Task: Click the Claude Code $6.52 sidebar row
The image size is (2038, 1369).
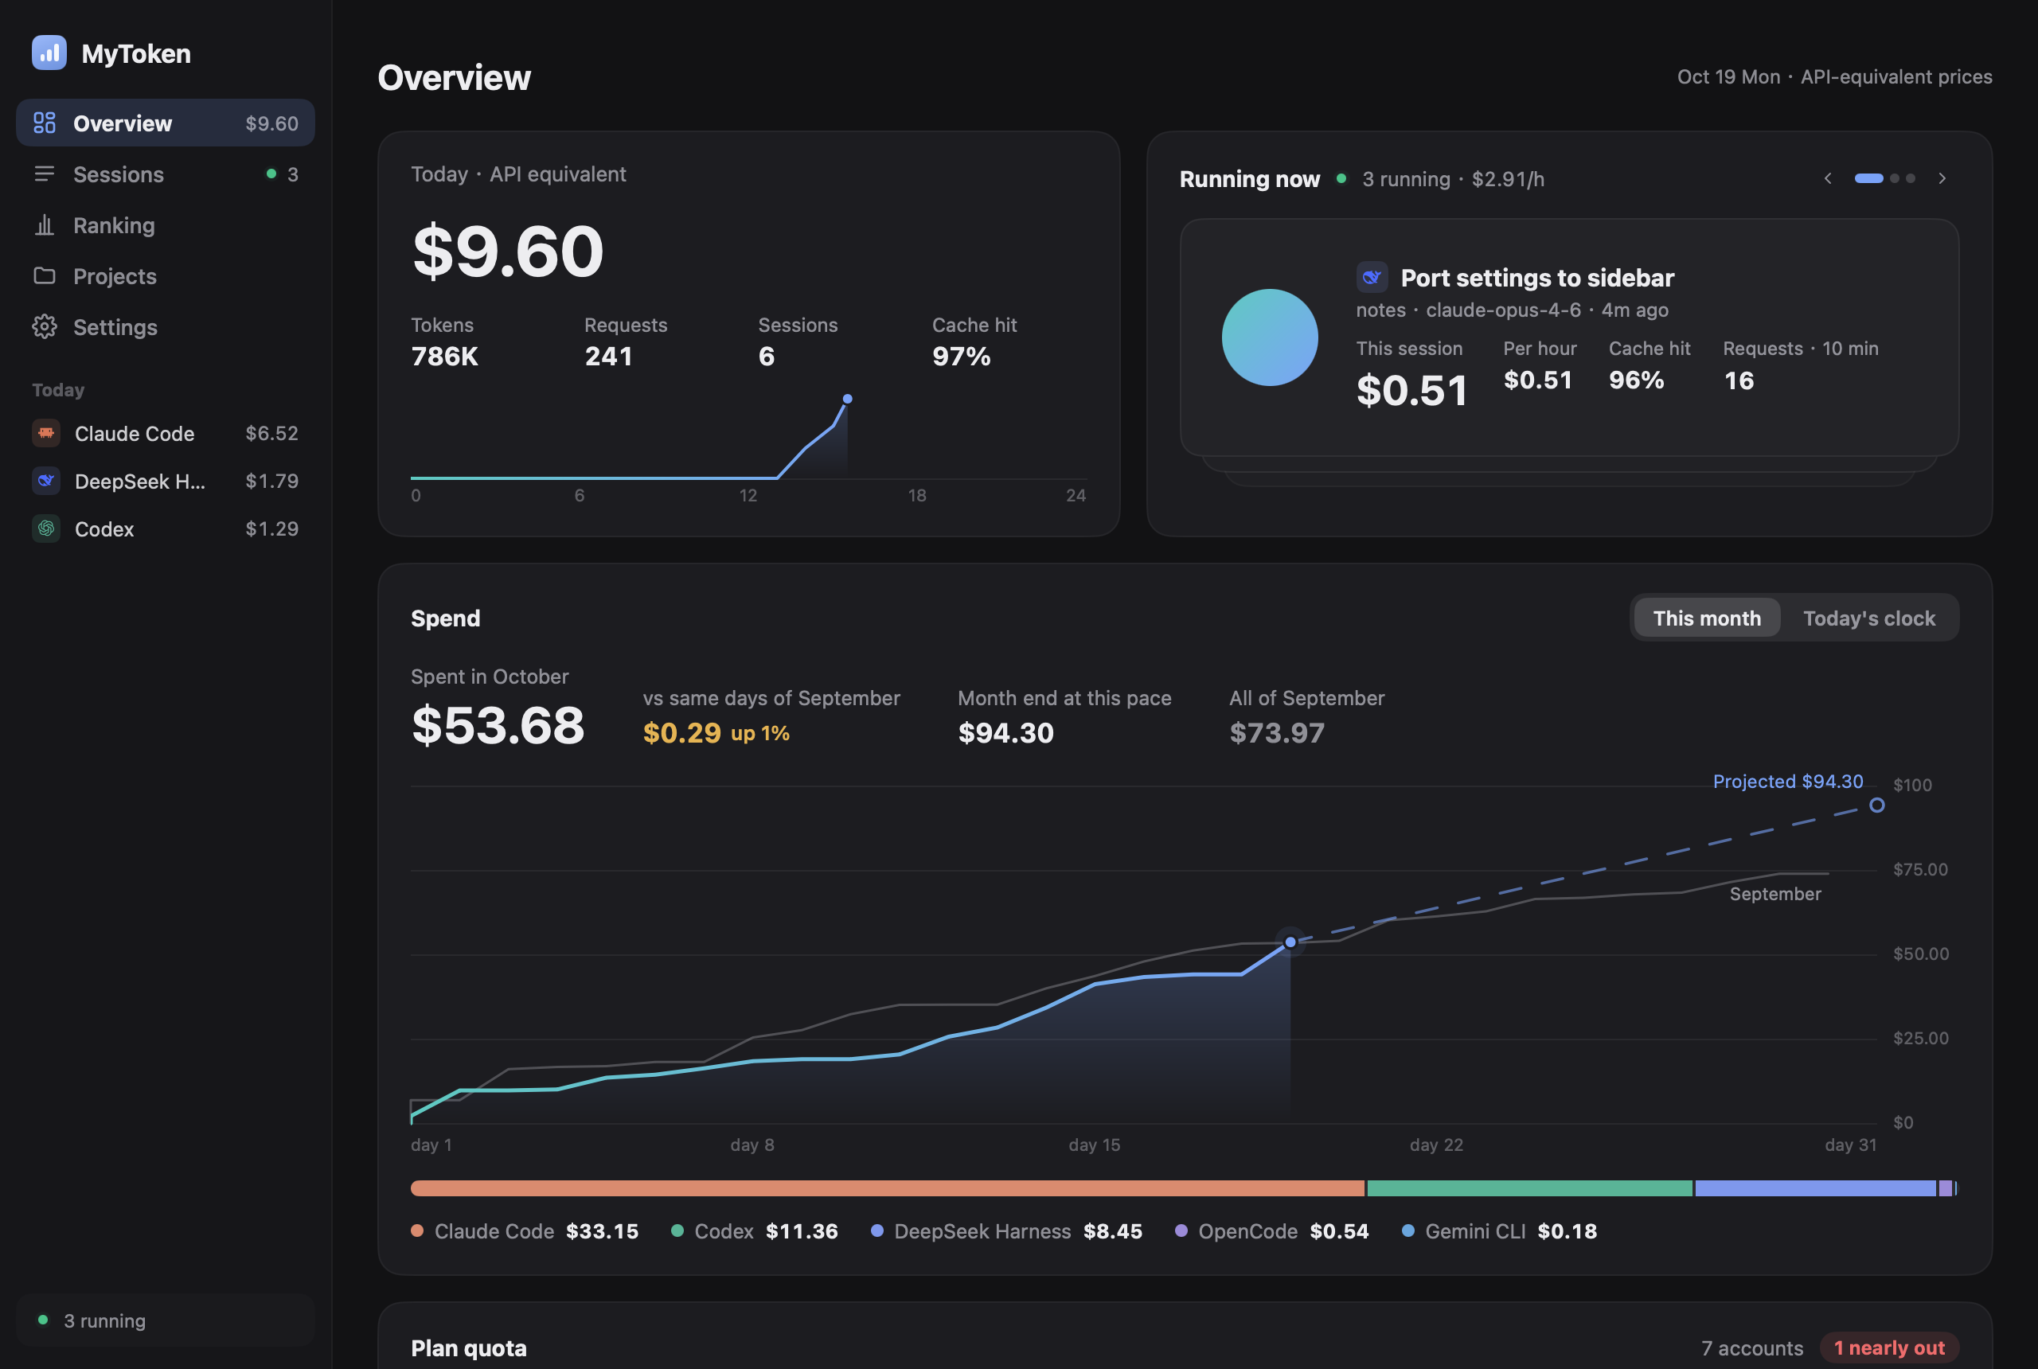Action: (x=165, y=433)
